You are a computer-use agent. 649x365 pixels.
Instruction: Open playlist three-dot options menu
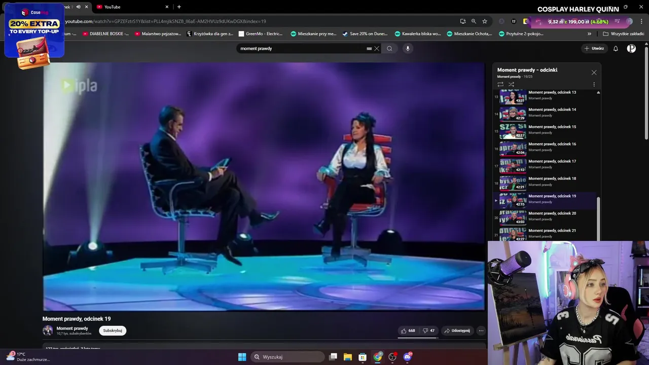click(594, 84)
